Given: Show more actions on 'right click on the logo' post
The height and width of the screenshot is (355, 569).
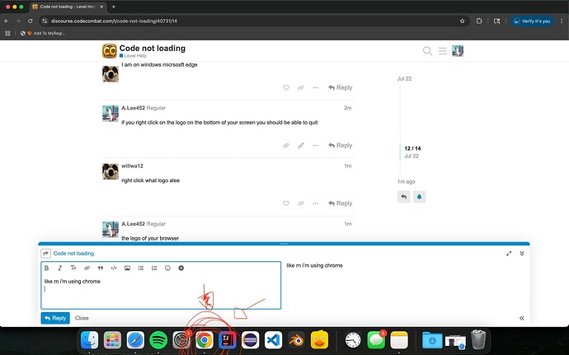Looking at the screenshot, I should 315,146.
